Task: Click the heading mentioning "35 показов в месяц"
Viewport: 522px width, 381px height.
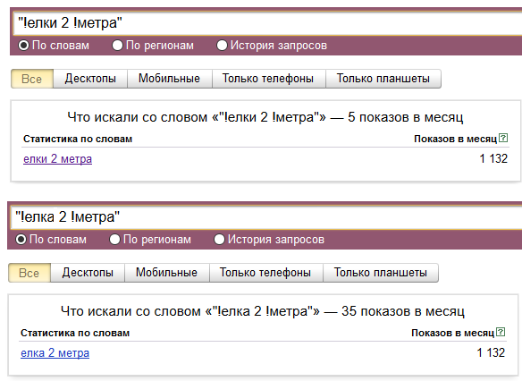Action: click(x=263, y=311)
